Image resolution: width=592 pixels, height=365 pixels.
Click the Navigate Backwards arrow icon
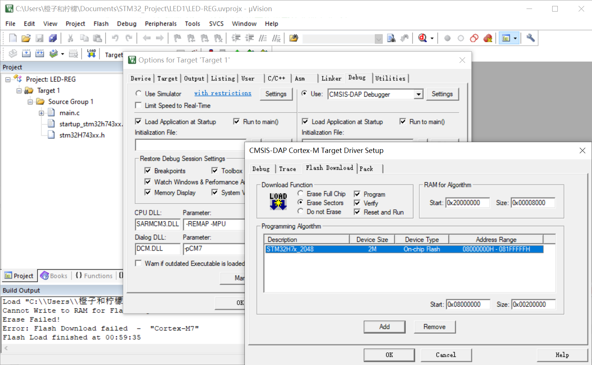[x=147, y=38]
